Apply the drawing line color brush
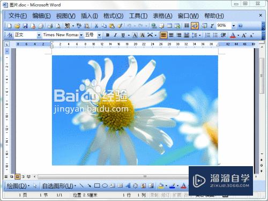Screen dimensions: 268x201 point(172,186)
